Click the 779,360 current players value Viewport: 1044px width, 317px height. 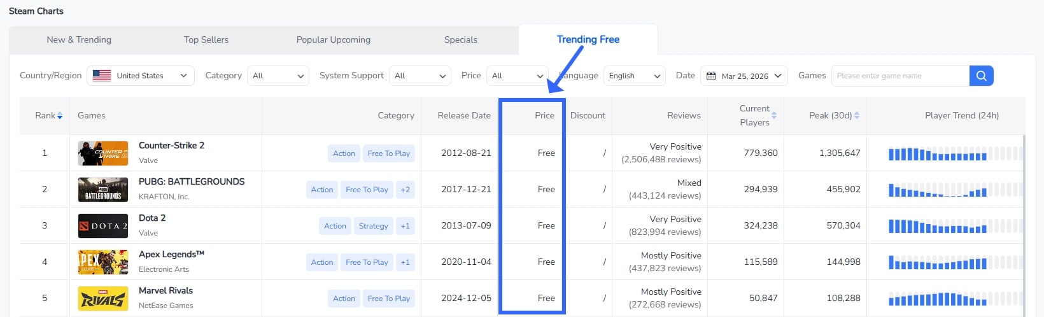(761, 153)
